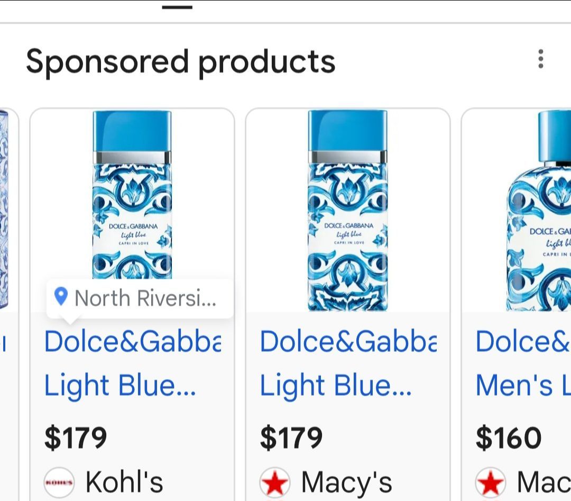
Task: Select the $160 price listing
Action: (x=509, y=438)
